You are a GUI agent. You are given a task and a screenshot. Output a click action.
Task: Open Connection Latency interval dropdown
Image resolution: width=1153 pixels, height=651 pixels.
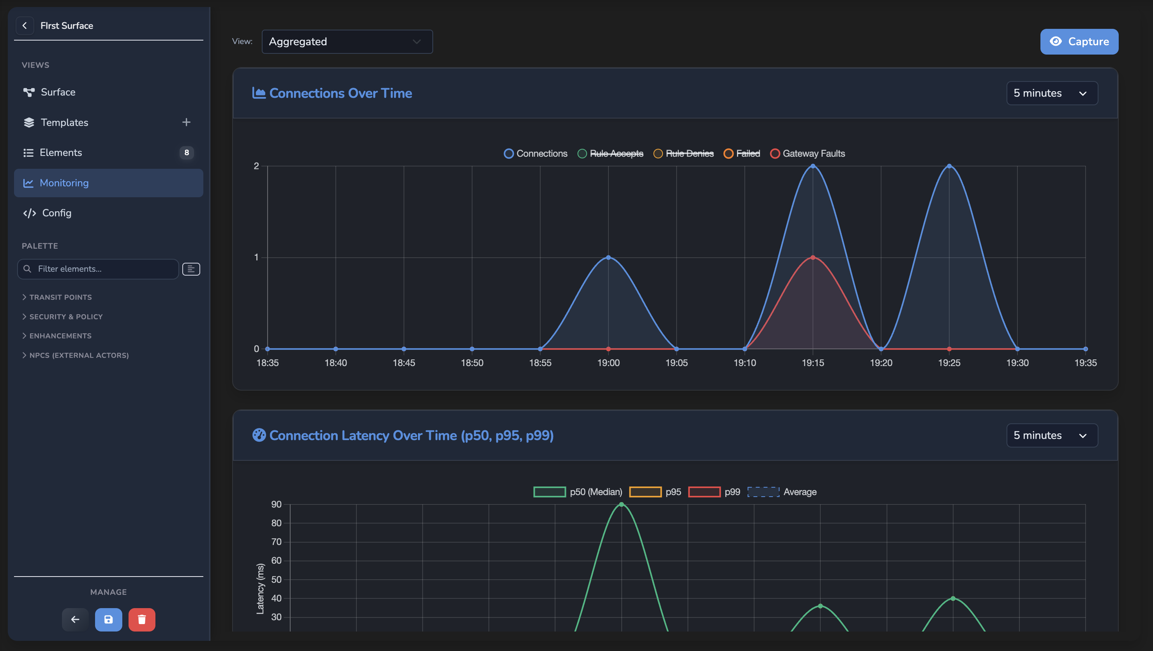(x=1052, y=435)
